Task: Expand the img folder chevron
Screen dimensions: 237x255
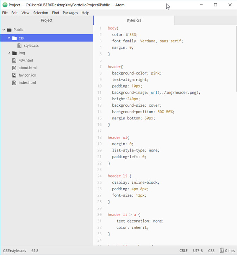Action: point(9,53)
